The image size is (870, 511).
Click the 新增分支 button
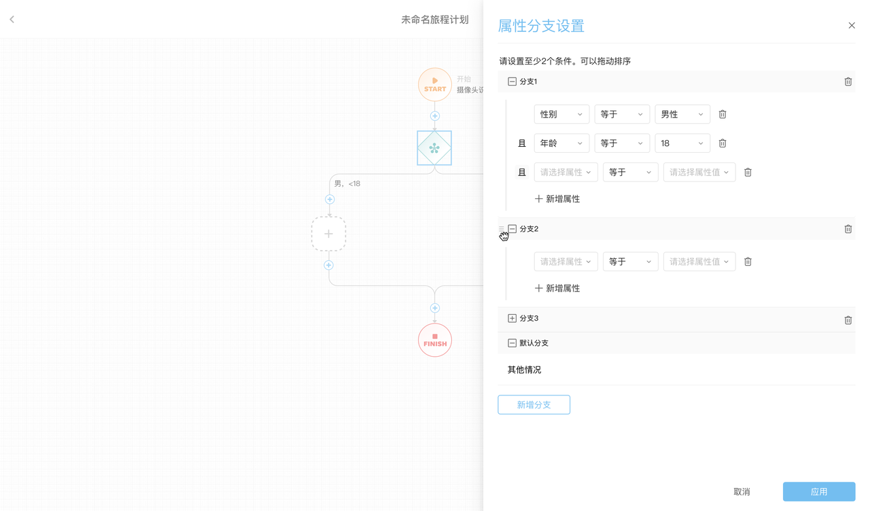[x=534, y=405]
